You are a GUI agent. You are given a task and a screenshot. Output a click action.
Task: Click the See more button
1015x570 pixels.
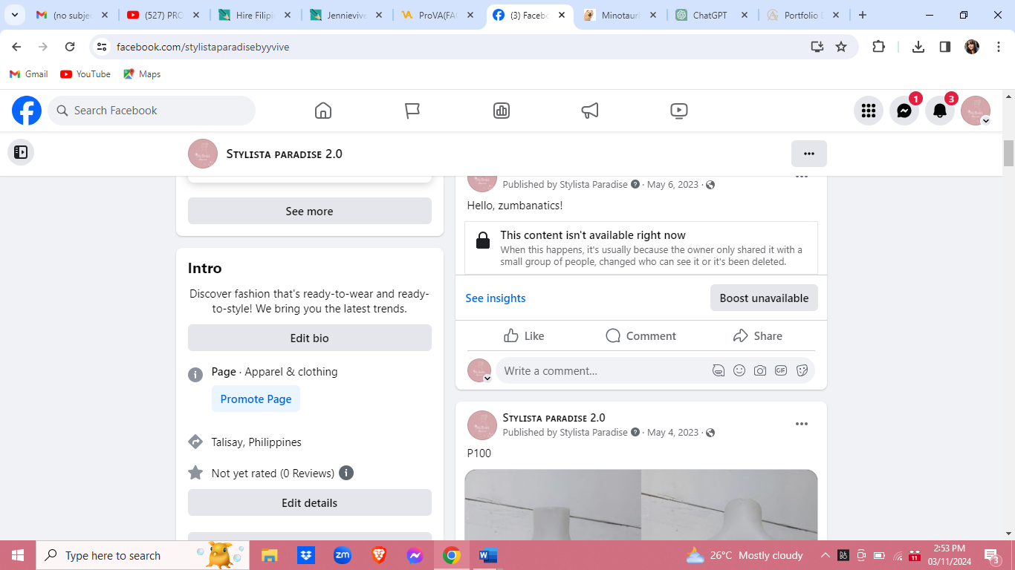(310, 211)
